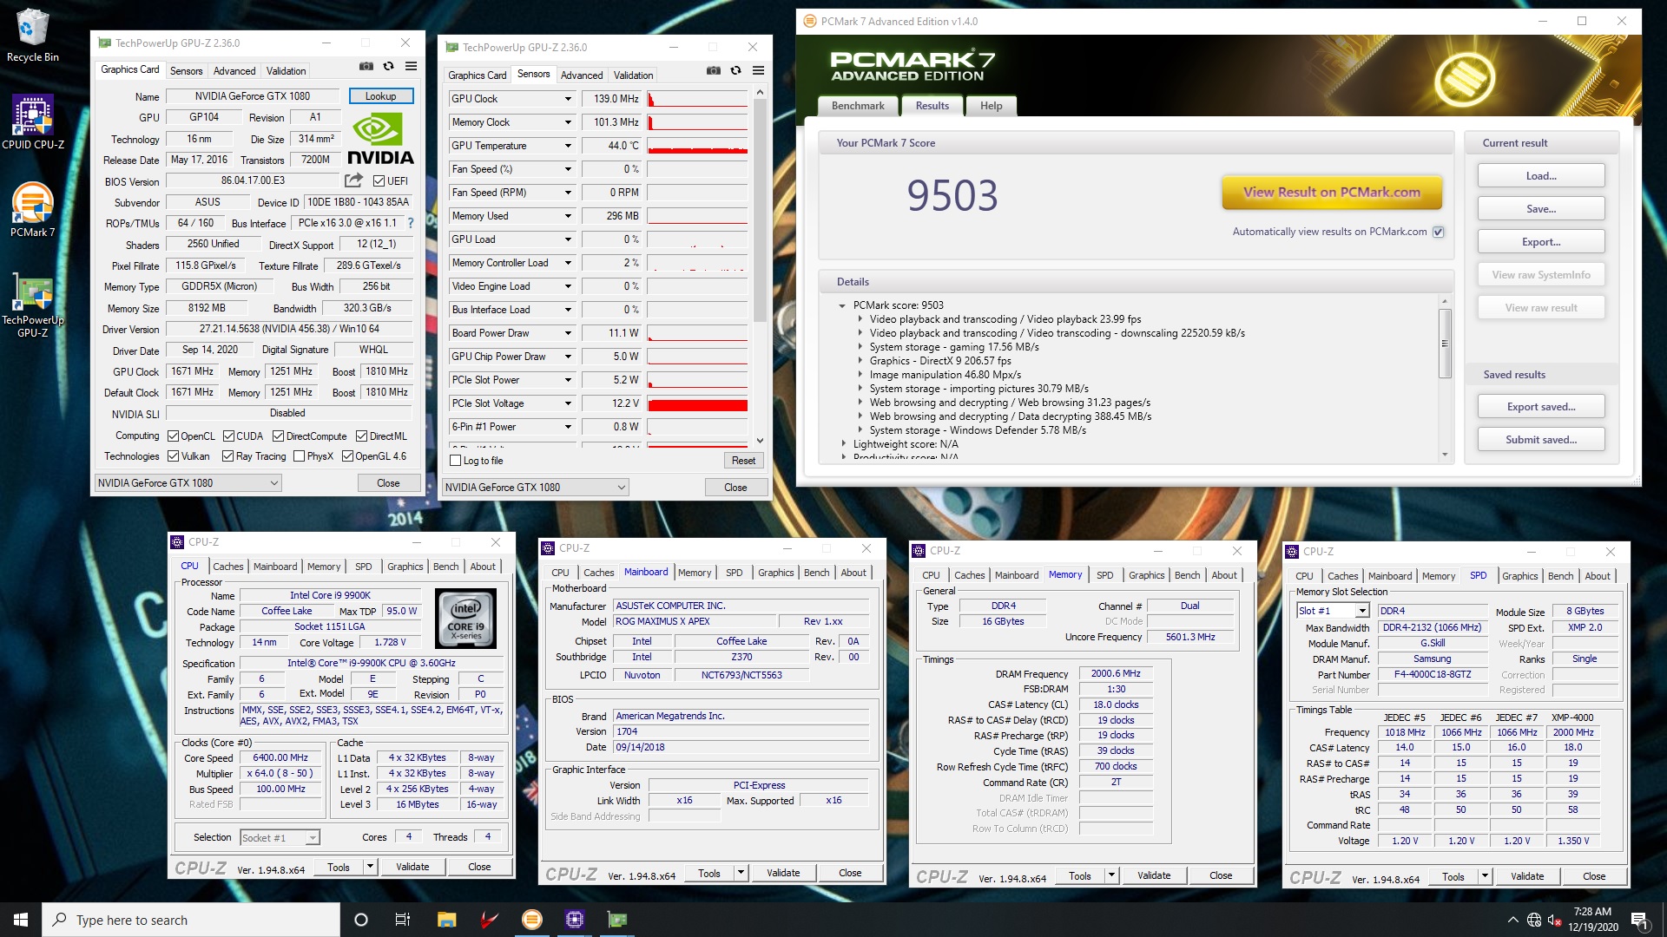Toggle the UEFI checkbox
This screenshot has width=1667, height=937.
click(379, 180)
